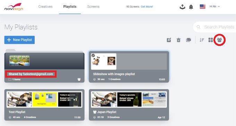Viewport: 236px width, 126px height.
Task: Click the 1 items label on shared folder
Action: (16, 79)
